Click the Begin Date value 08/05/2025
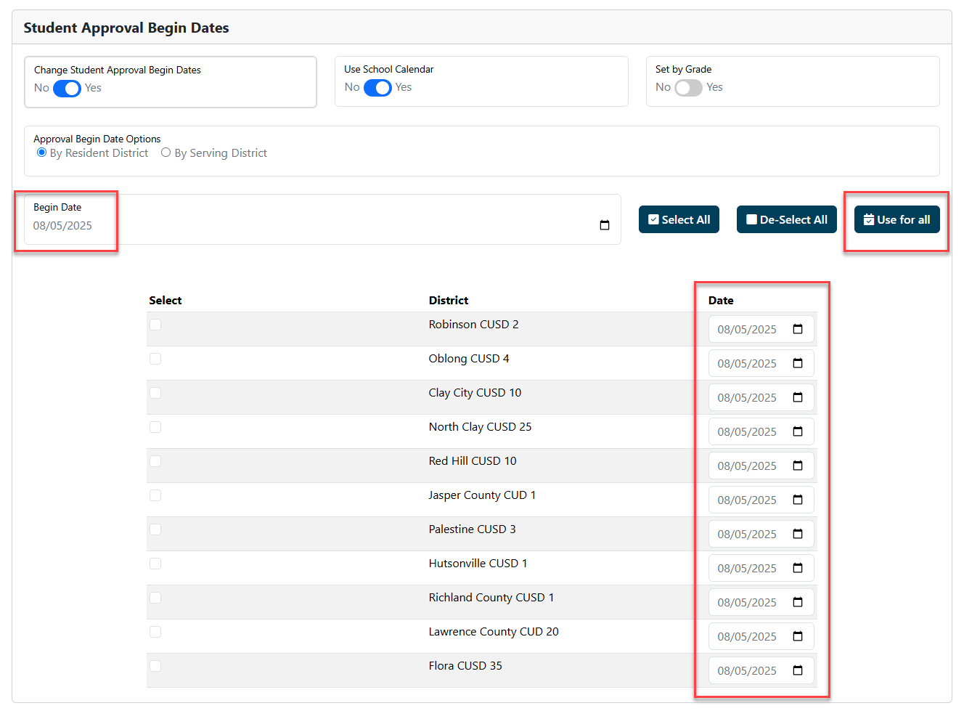 62,226
